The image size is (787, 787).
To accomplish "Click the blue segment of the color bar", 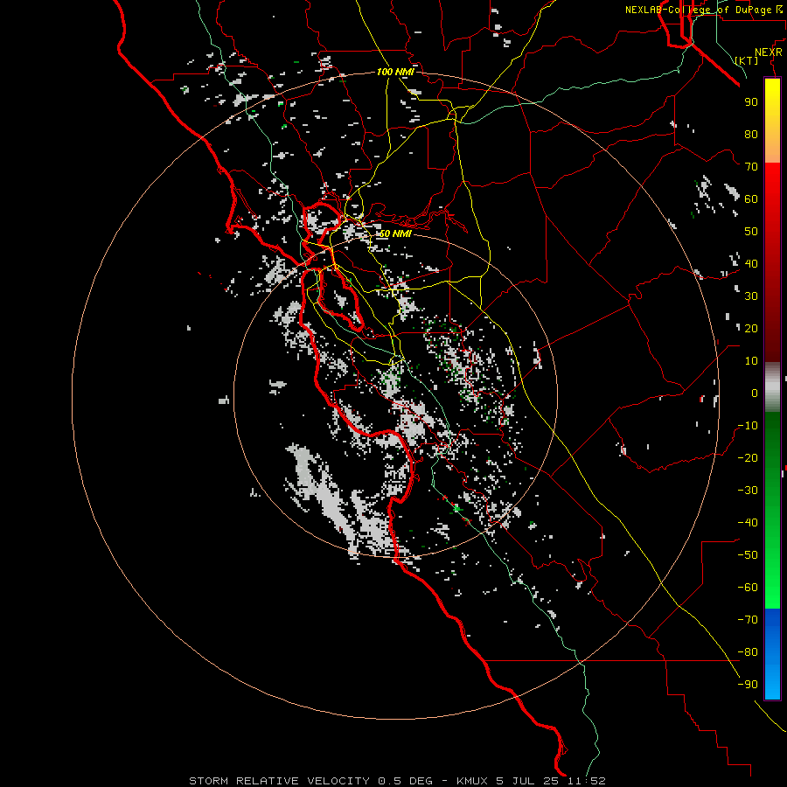I will [x=772, y=653].
